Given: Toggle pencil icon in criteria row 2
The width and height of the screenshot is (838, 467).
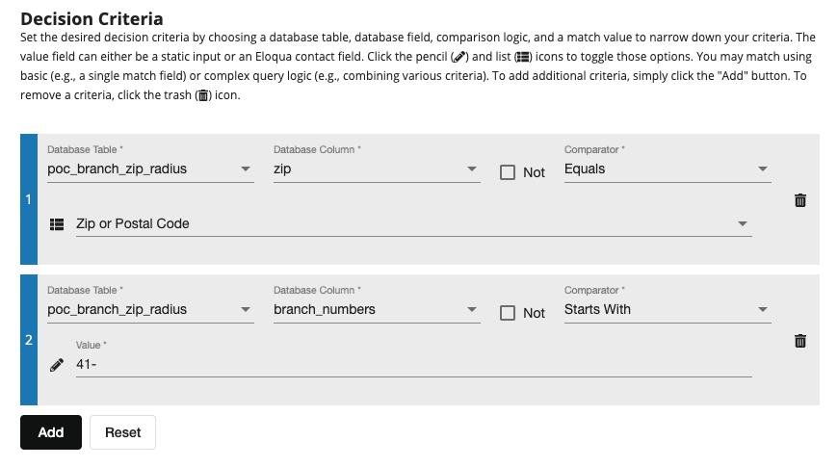Looking at the screenshot, I should (x=57, y=365).
